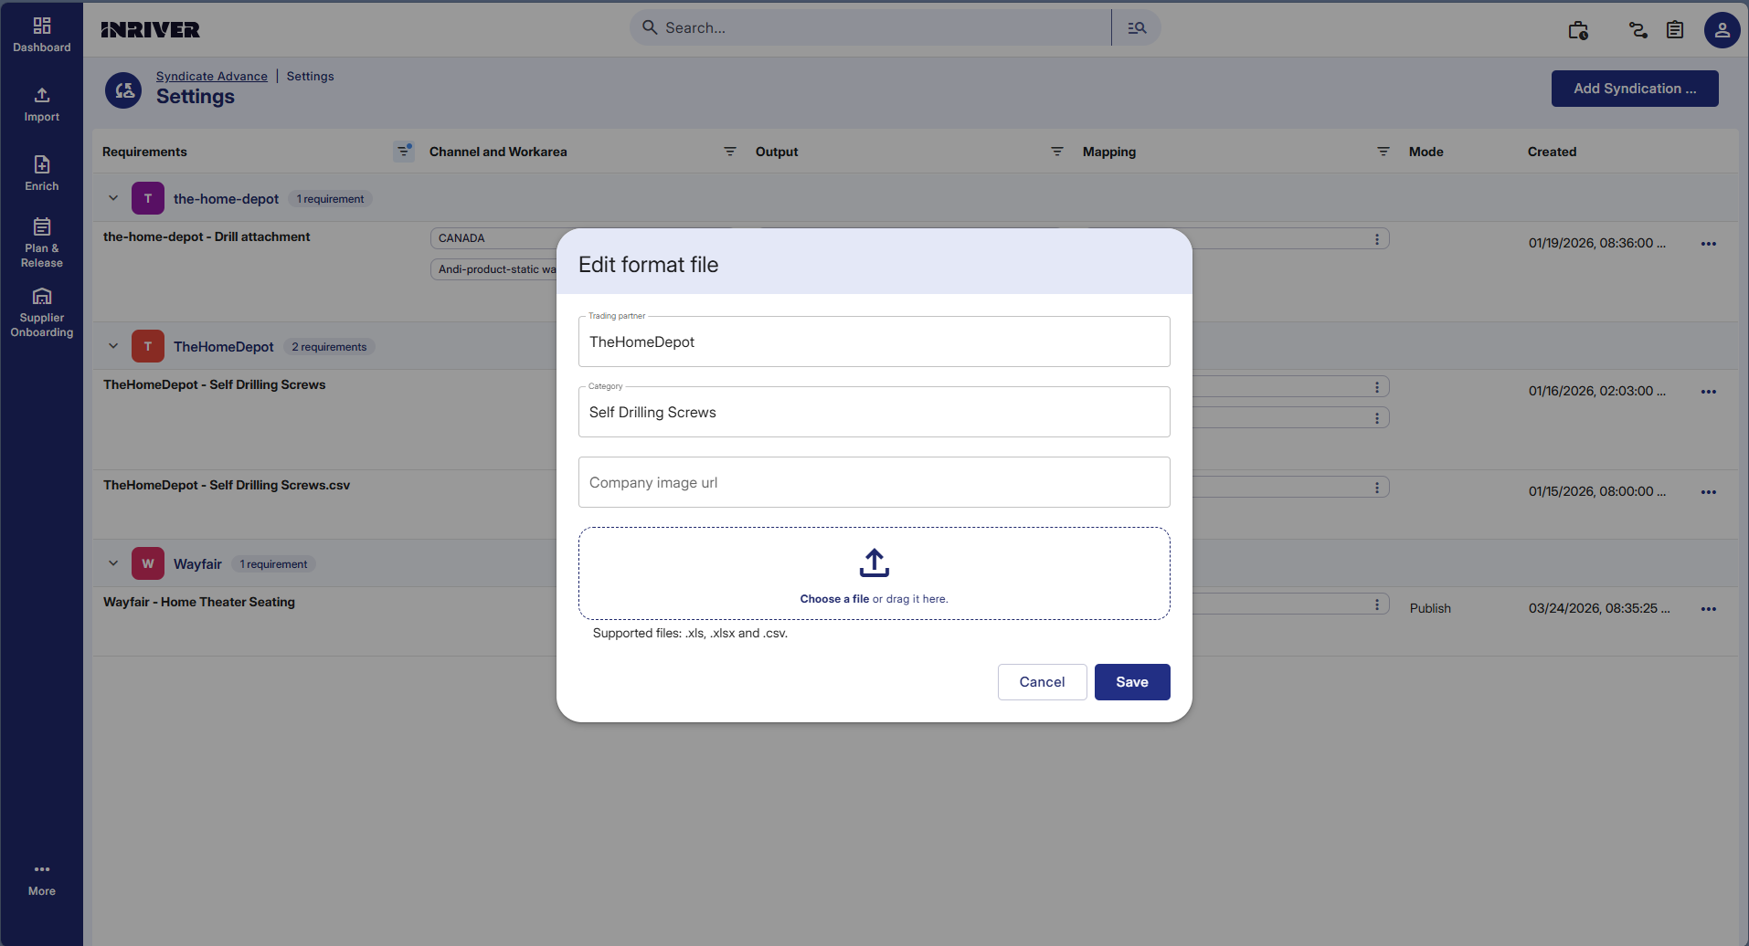The width and height of the screenshot is (1749, 946).
Task: Click the Publish mode value
Action: coord(1430,608)
